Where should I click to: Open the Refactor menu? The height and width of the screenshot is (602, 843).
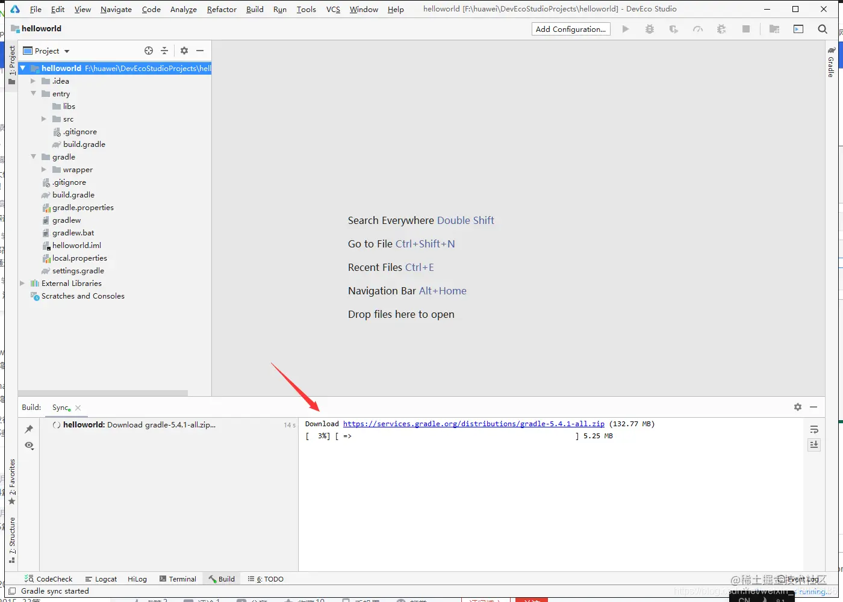[222, 9]
